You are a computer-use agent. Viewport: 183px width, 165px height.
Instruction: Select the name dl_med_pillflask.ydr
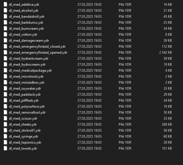[24, 100]
